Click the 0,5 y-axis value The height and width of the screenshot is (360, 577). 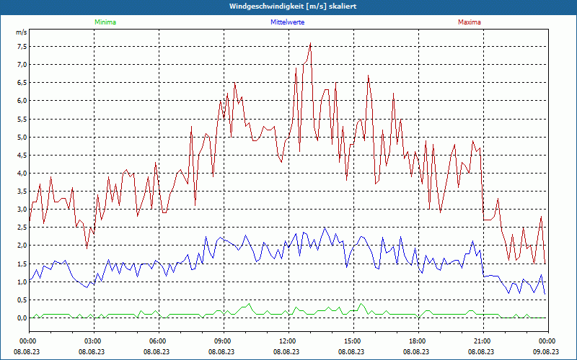point(22,300)
